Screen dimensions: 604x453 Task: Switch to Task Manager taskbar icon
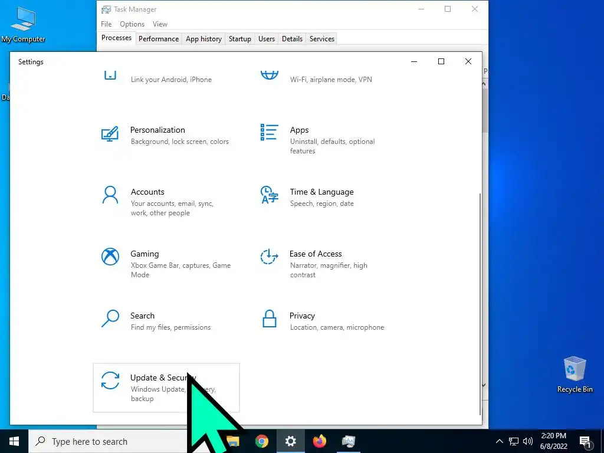[x=348, y=441]
